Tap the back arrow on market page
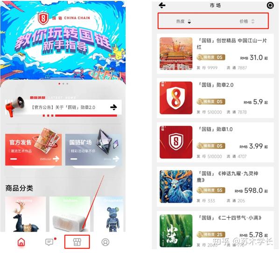This screenshot has width=280, height=253. (162, 5)
